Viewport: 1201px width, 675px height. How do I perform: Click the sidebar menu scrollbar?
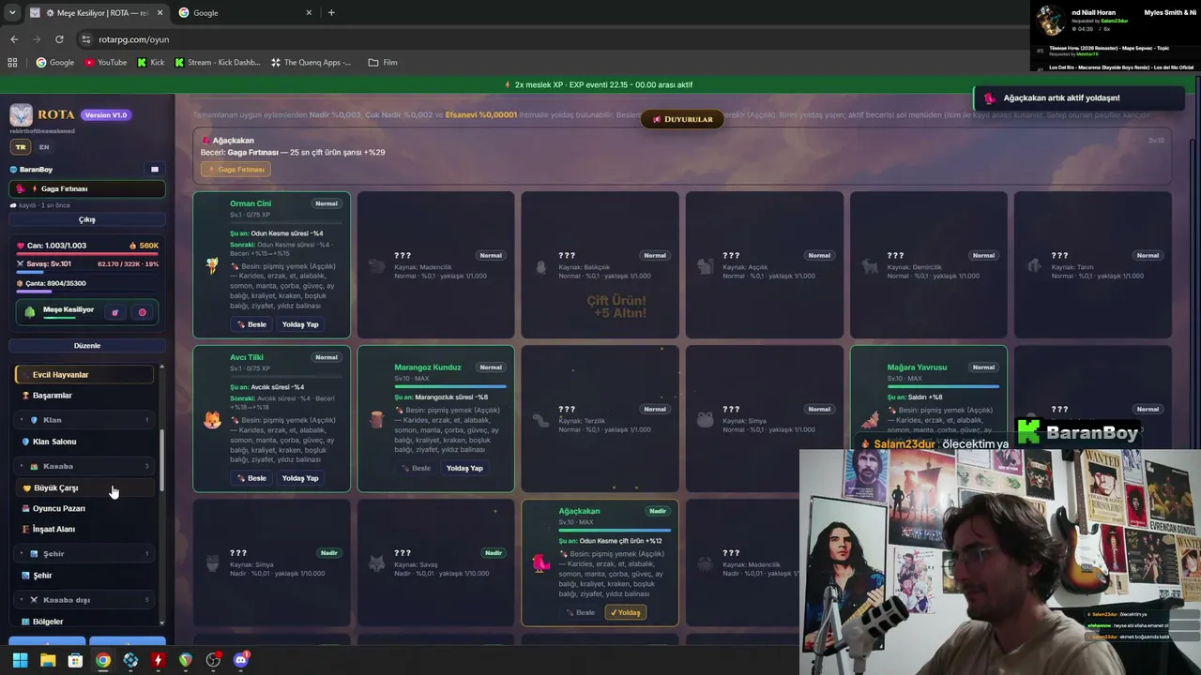pos(161,459)
